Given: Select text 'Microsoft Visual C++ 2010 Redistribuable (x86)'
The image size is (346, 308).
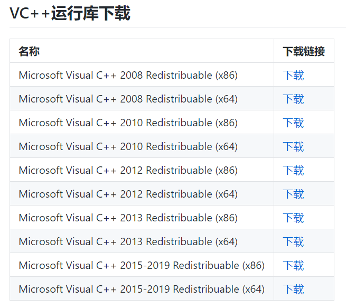Looking at the screenshot, I should click(128, 123).
